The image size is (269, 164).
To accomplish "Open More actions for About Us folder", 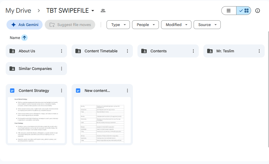I will (x=62, y=51).
